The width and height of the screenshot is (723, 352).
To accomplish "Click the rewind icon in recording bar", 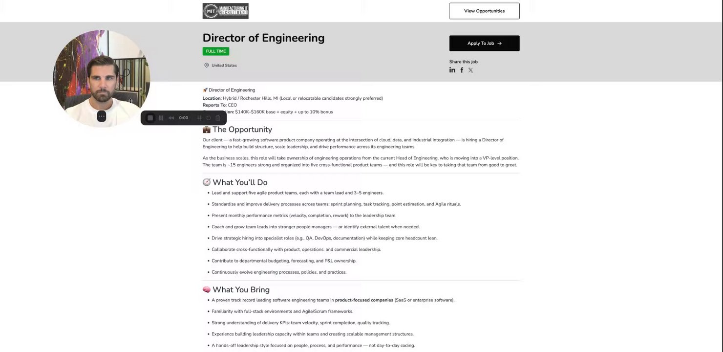I will click(171, 118).
